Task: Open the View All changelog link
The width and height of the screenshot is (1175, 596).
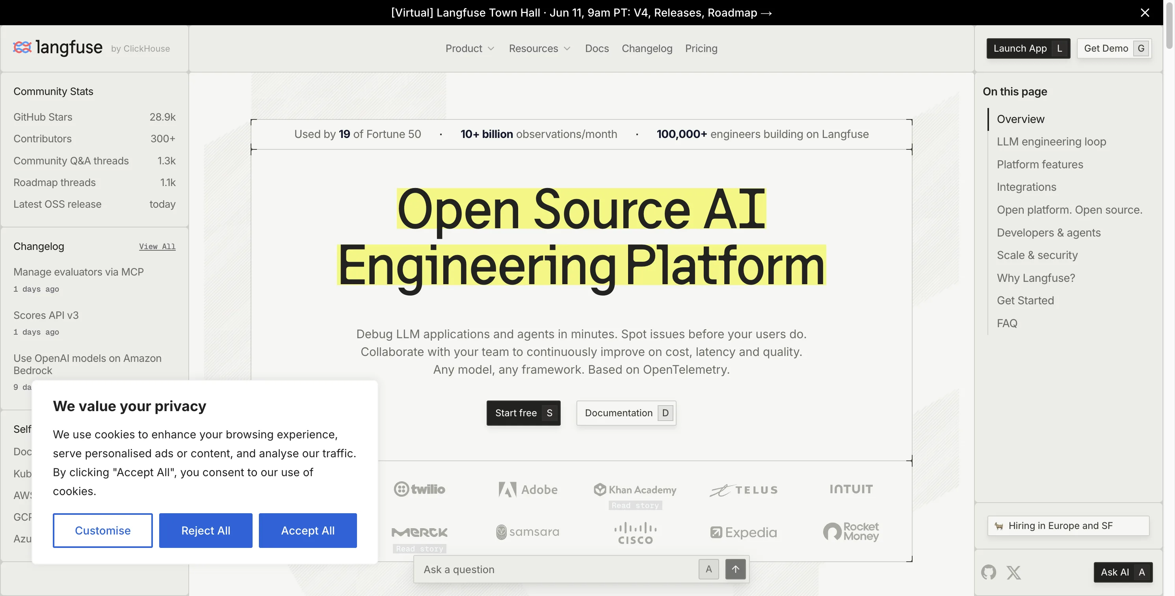Action: (x=157, y=246)
